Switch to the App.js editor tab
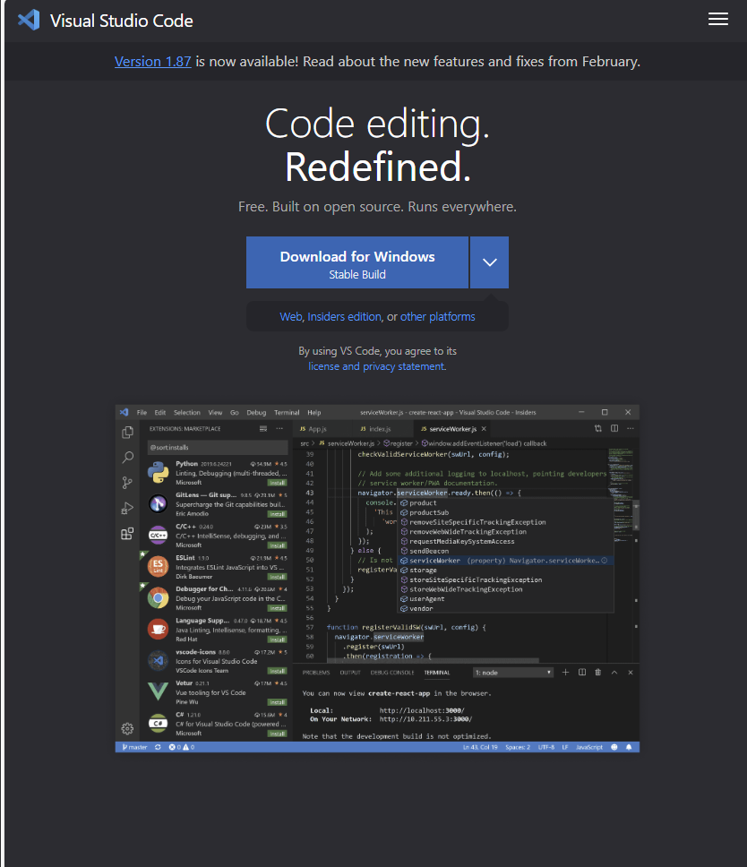 click(x=317, y=429)
